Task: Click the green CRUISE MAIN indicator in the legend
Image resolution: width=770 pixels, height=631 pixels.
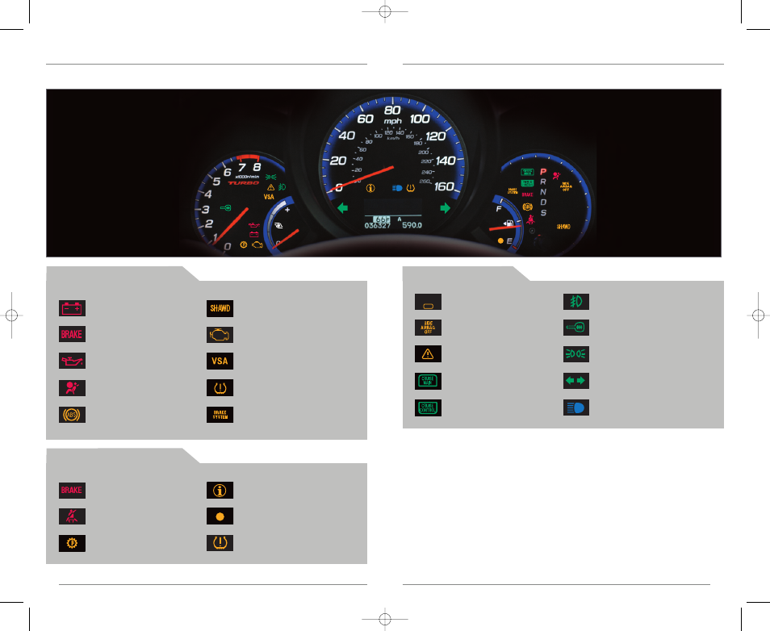Action: pos(429,381)
